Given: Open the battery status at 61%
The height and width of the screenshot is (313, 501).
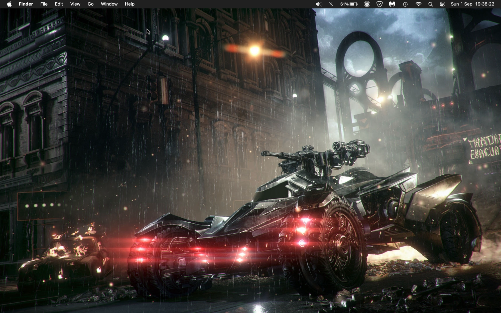Looking at the screenshot, I should point(349,4).
